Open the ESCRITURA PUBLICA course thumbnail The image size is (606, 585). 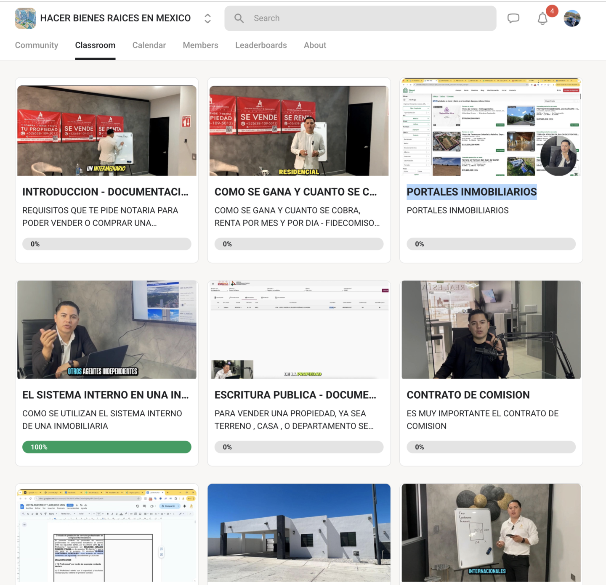tap(299, 330)
